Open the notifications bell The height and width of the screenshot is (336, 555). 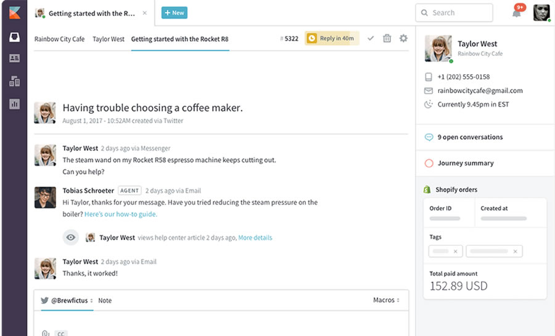517,13
